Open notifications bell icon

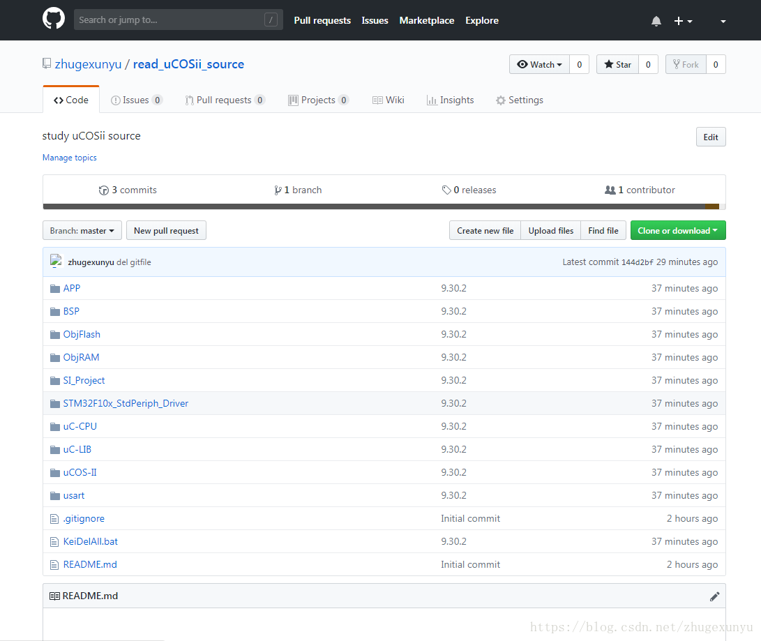pos(656,21)
